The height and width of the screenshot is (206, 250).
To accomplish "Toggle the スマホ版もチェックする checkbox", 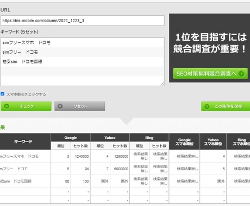I will click(x=3, y=94).
